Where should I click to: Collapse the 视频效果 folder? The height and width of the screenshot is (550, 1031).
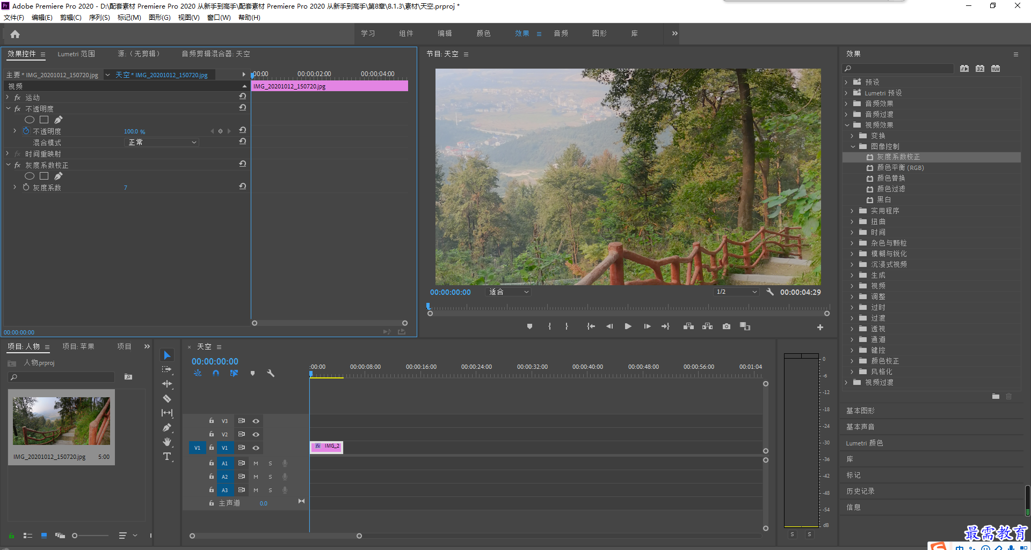[x=846, y=125]
